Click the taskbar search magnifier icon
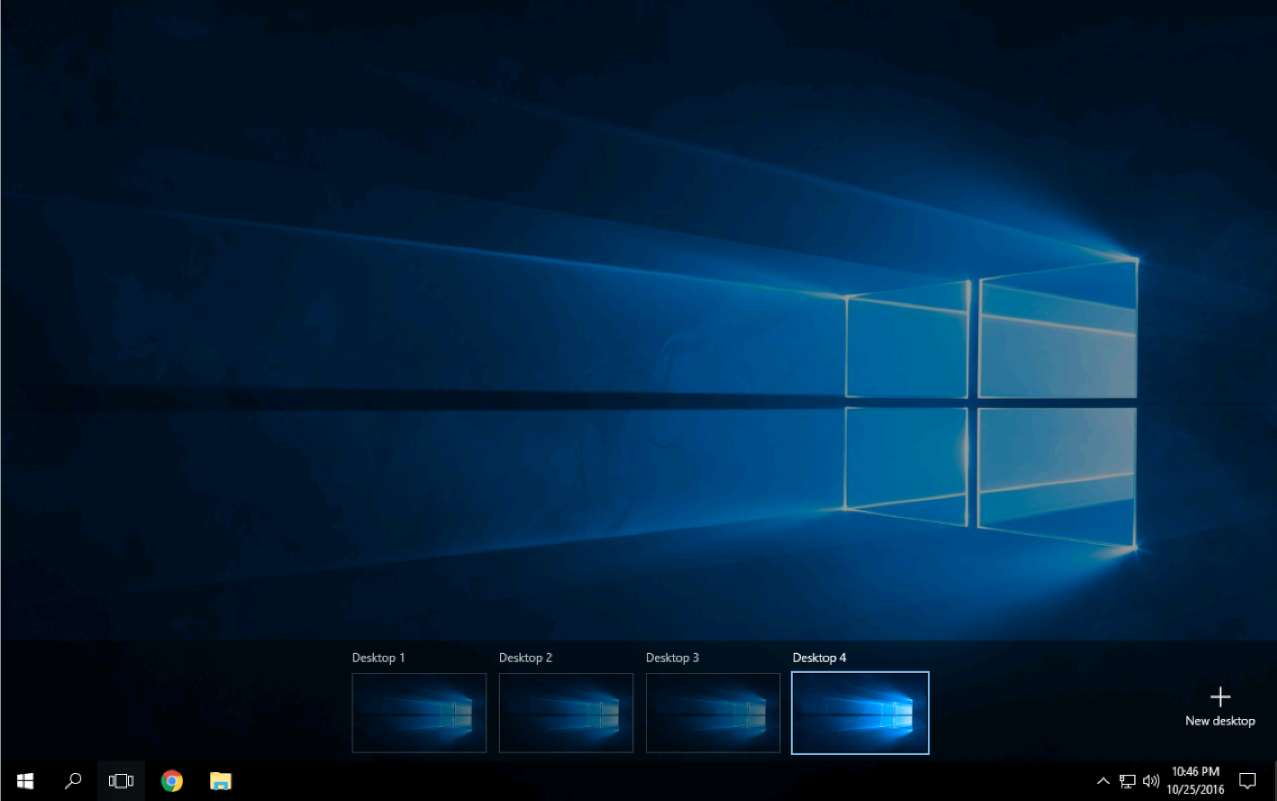This screenshot has width=1277, height=801. click(73, 781)
